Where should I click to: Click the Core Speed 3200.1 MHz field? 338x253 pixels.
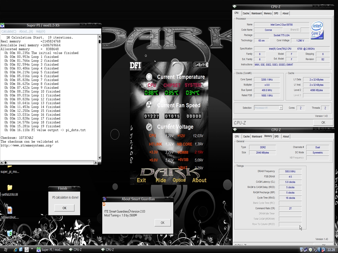[x=267, y=80]
